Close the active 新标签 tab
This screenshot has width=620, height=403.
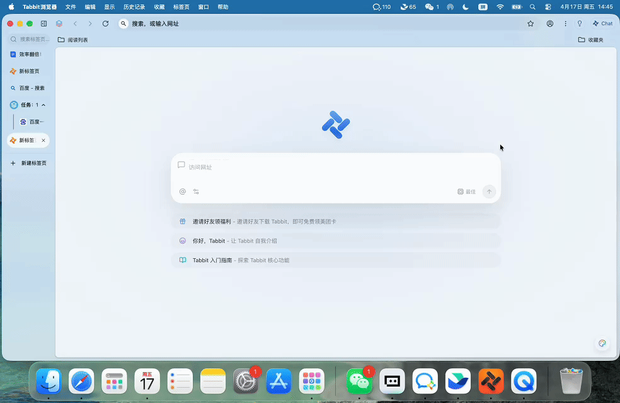click(x=43, y=140)
